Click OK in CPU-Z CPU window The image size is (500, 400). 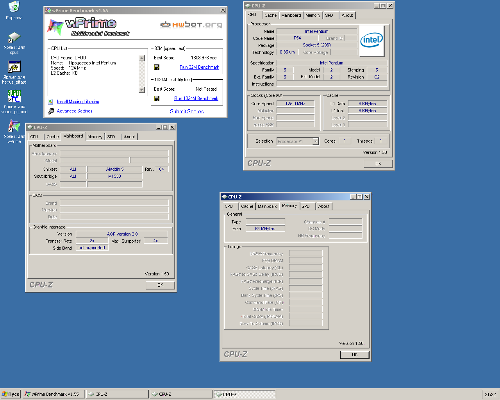378,164
